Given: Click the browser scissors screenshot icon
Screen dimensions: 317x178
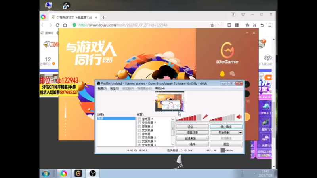Looking at the screenshot, I should (255, 25).
